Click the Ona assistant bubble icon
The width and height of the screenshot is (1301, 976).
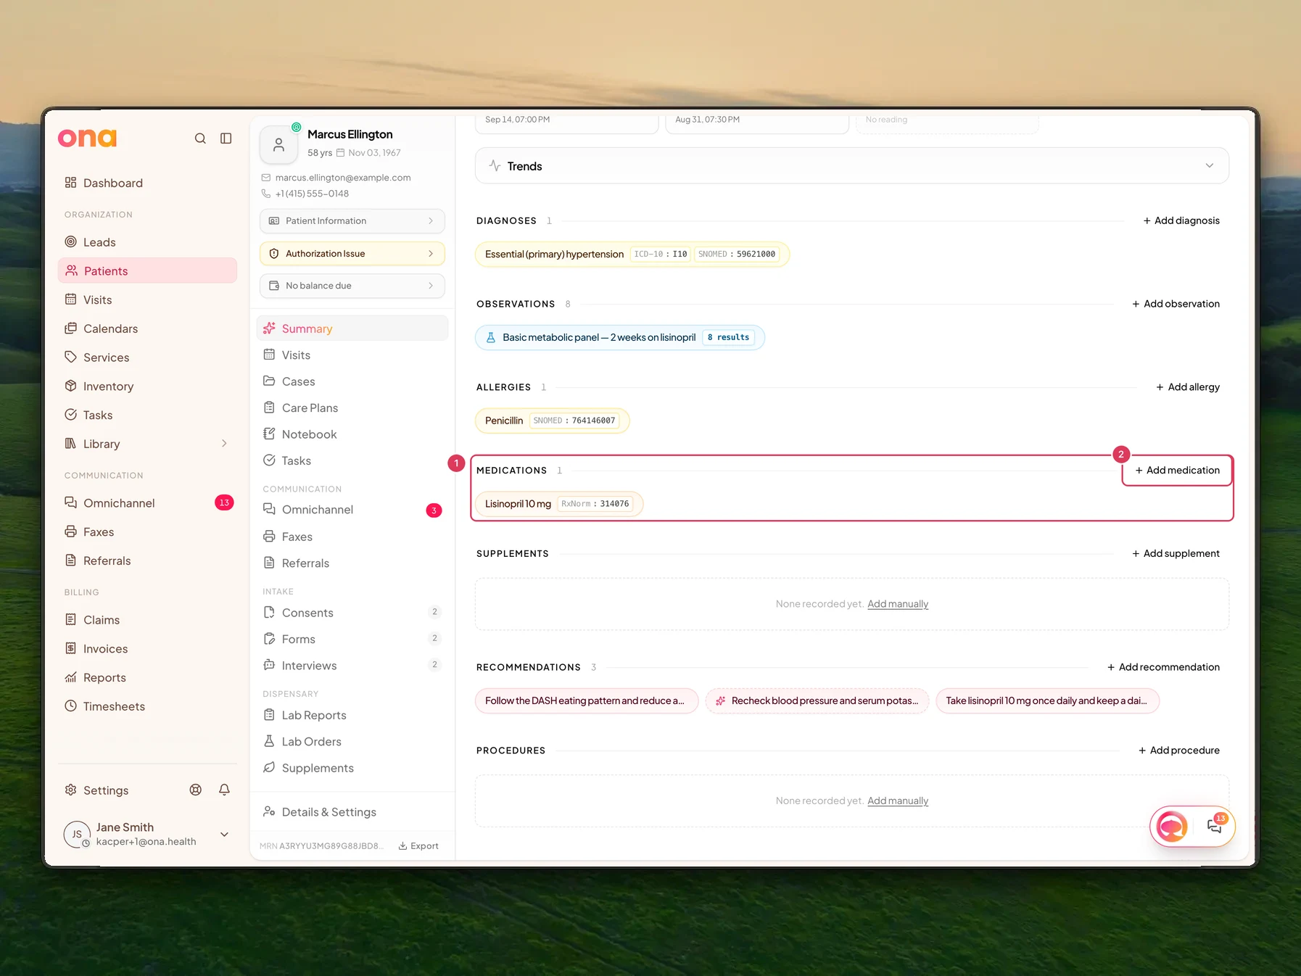coord(1172,826)
